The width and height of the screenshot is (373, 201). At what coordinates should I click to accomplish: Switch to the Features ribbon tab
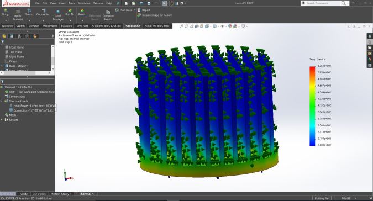(x=7, y=26)
